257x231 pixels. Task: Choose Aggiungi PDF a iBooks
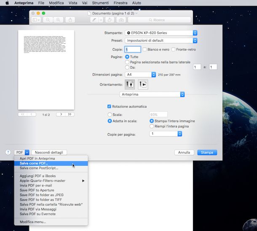point(51,176)
